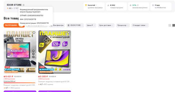Viewport: 175px width, 92px height.
Task: Open the Стандарт связи dropdown
Action: pos(140,25)
